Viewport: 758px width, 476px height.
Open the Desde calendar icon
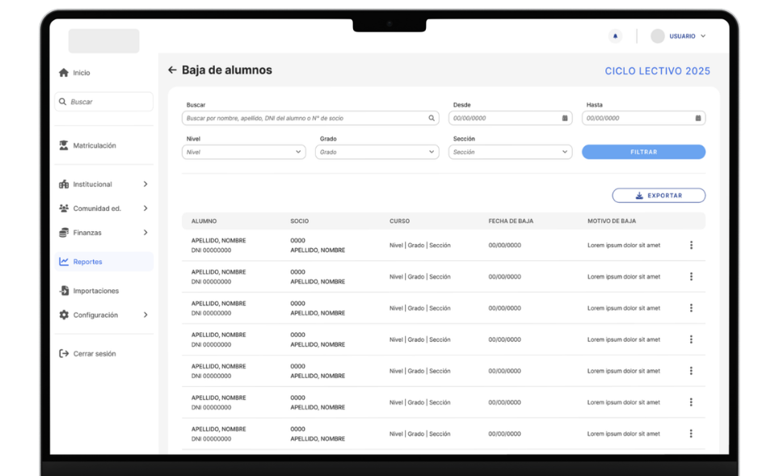tap(565, 118)
